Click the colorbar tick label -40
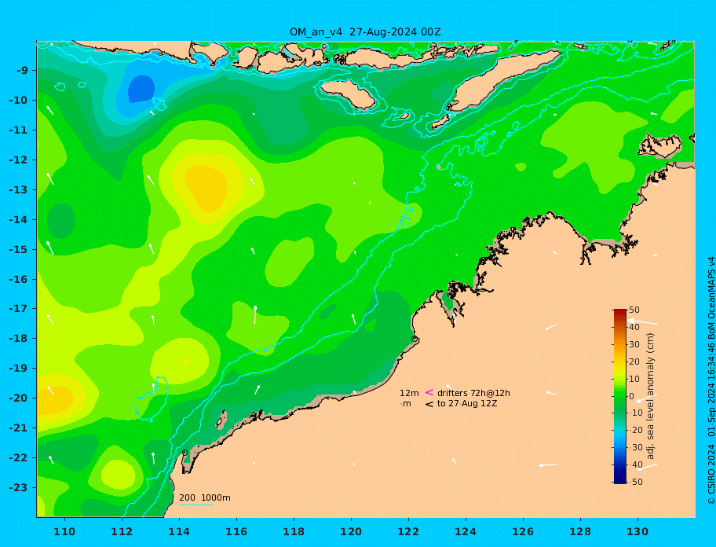The width and height of the screenshot is (716, 547). coord(635,464)
